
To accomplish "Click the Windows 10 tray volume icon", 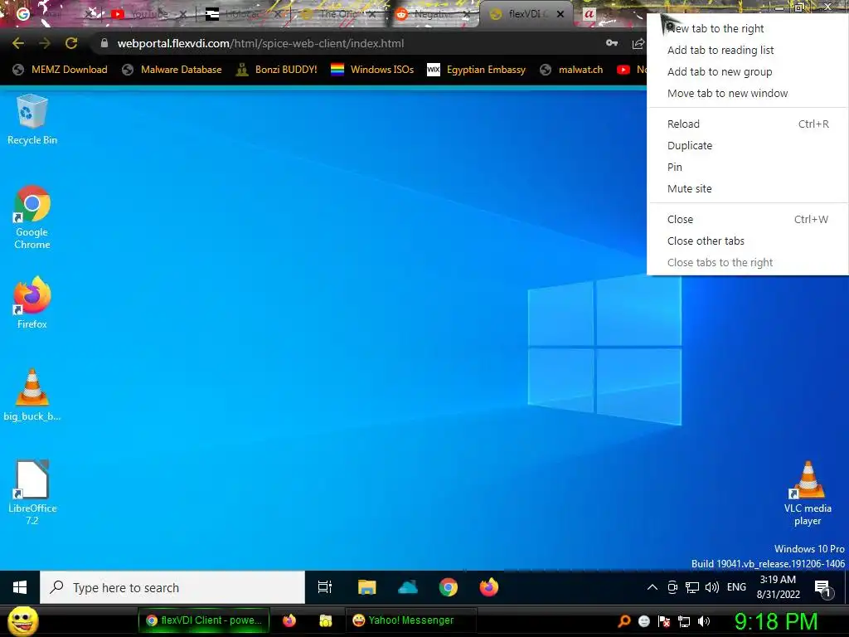I will coord(712,587).
